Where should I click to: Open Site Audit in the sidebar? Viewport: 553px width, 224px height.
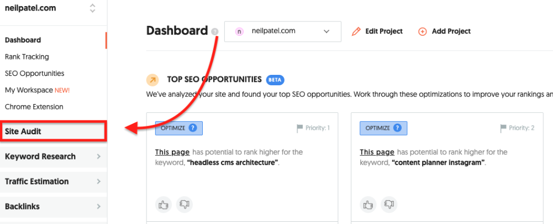(x=53, y=132)
